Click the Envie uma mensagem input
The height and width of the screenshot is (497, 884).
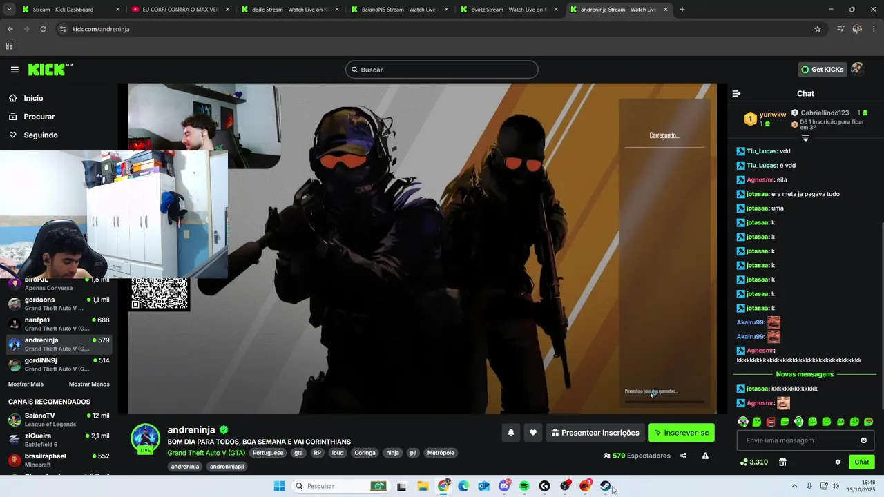click(x=797, y=440)
